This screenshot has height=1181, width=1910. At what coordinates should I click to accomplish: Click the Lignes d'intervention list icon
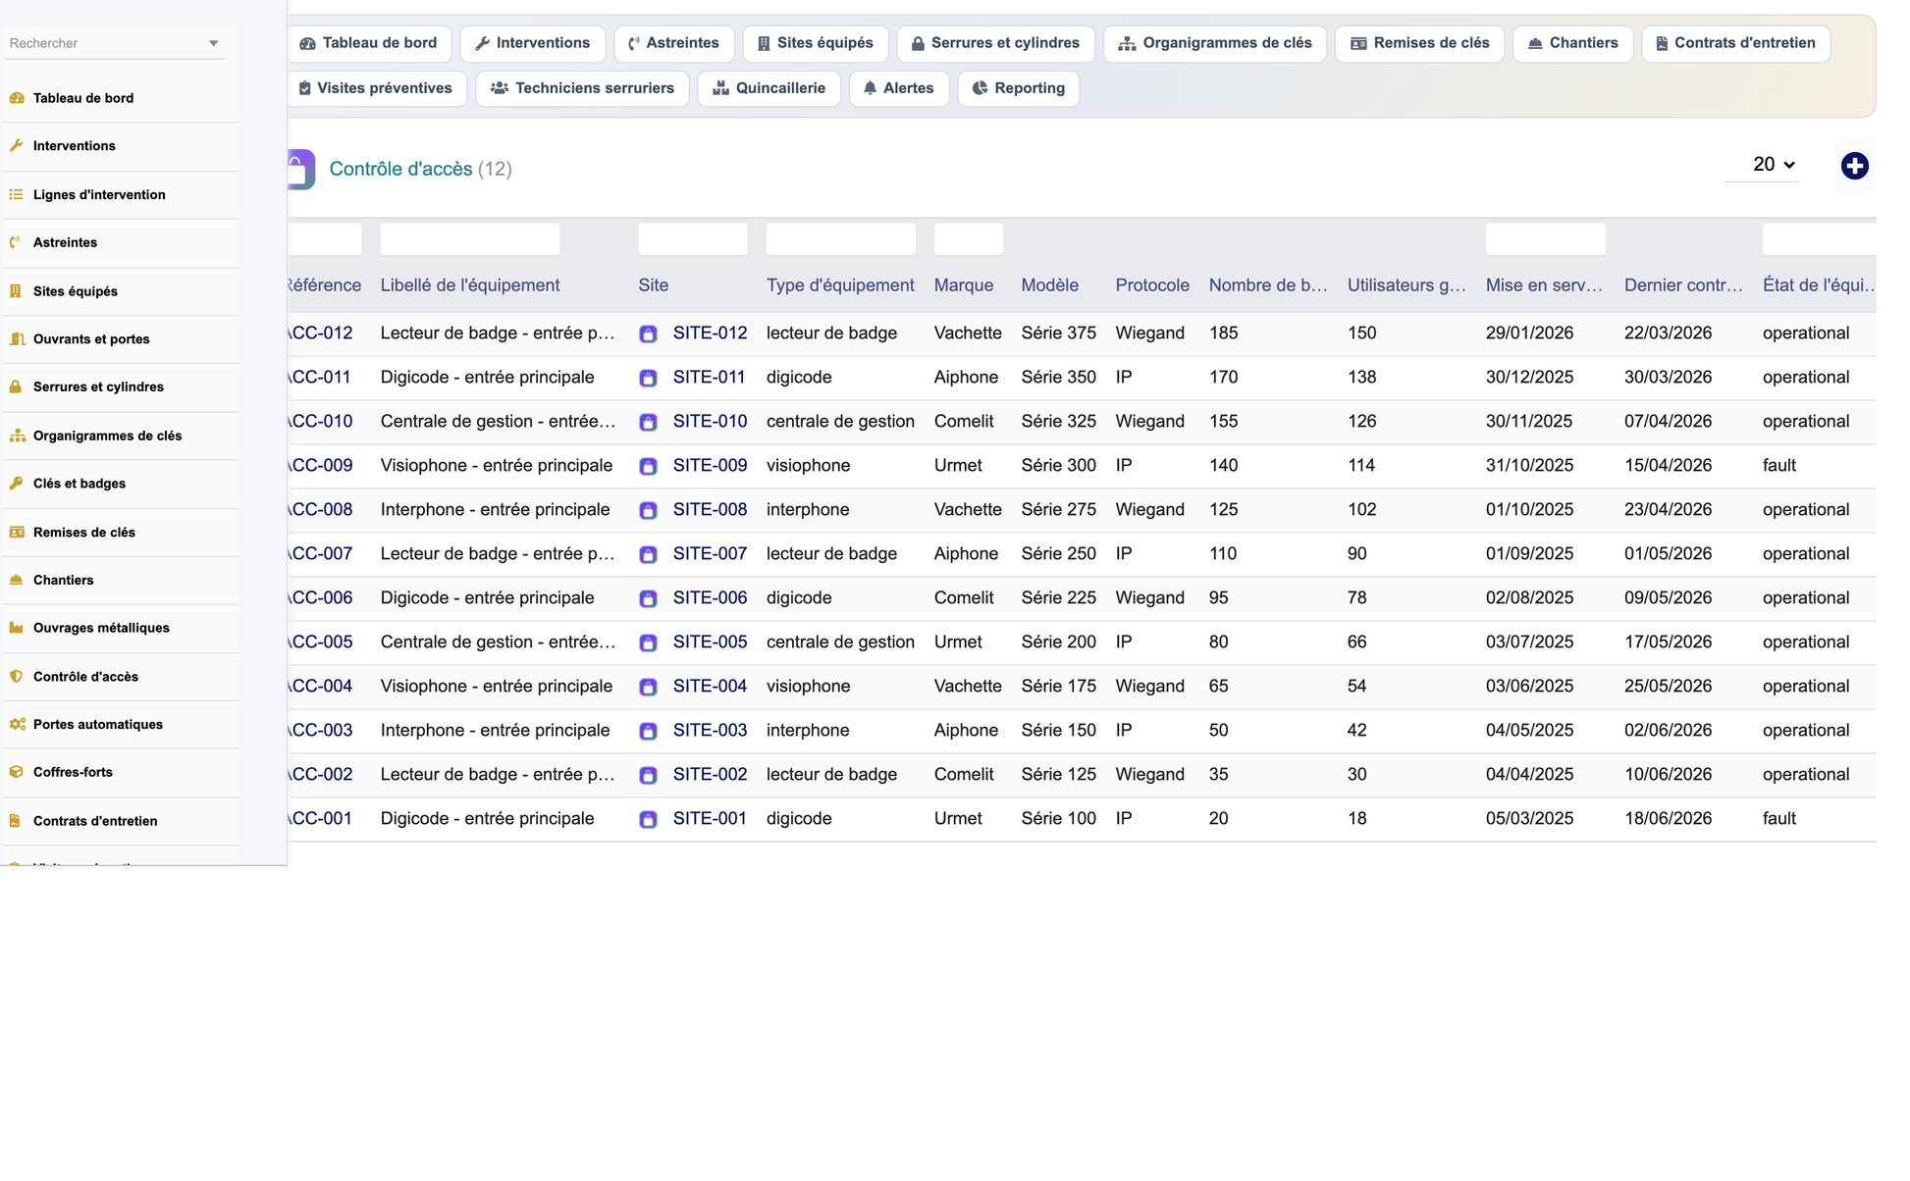point(17,194)
